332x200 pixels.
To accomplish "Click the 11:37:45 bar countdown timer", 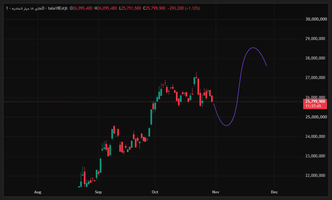I will click(x=313, y=106).
